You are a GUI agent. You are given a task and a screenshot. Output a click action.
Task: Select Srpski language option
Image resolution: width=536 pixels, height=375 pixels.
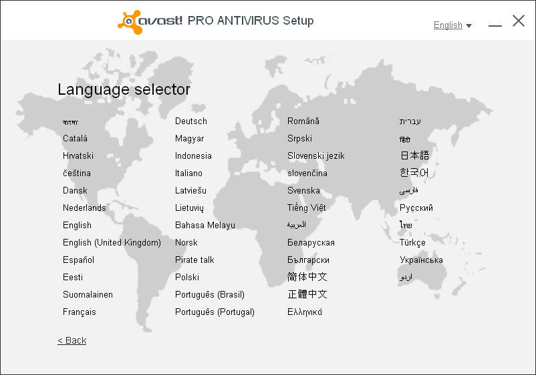tap(300, 139)
